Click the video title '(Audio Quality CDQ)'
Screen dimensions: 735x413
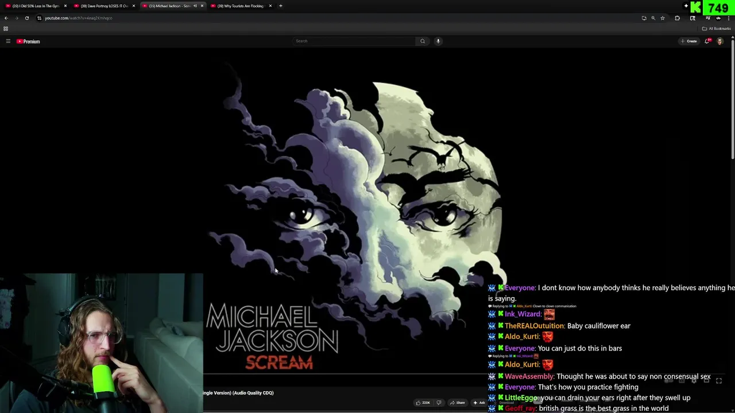point(253,393)
